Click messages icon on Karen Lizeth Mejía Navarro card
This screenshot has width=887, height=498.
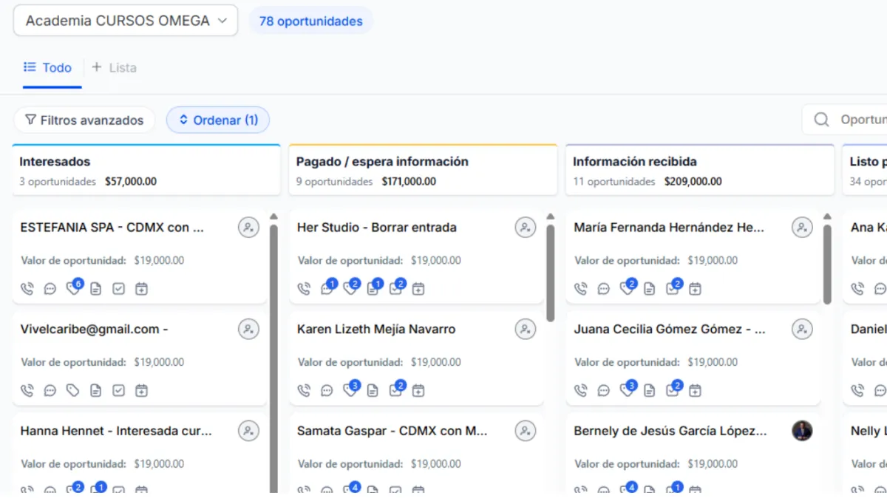pyautogui.click(x=327, y=391)
